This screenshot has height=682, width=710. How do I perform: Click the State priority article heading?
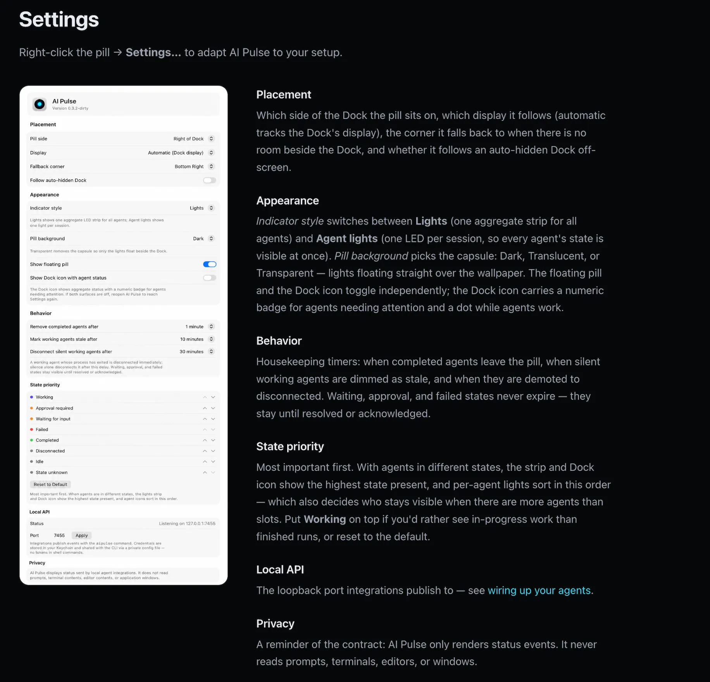pyautogui.click(x=290, y=446)
